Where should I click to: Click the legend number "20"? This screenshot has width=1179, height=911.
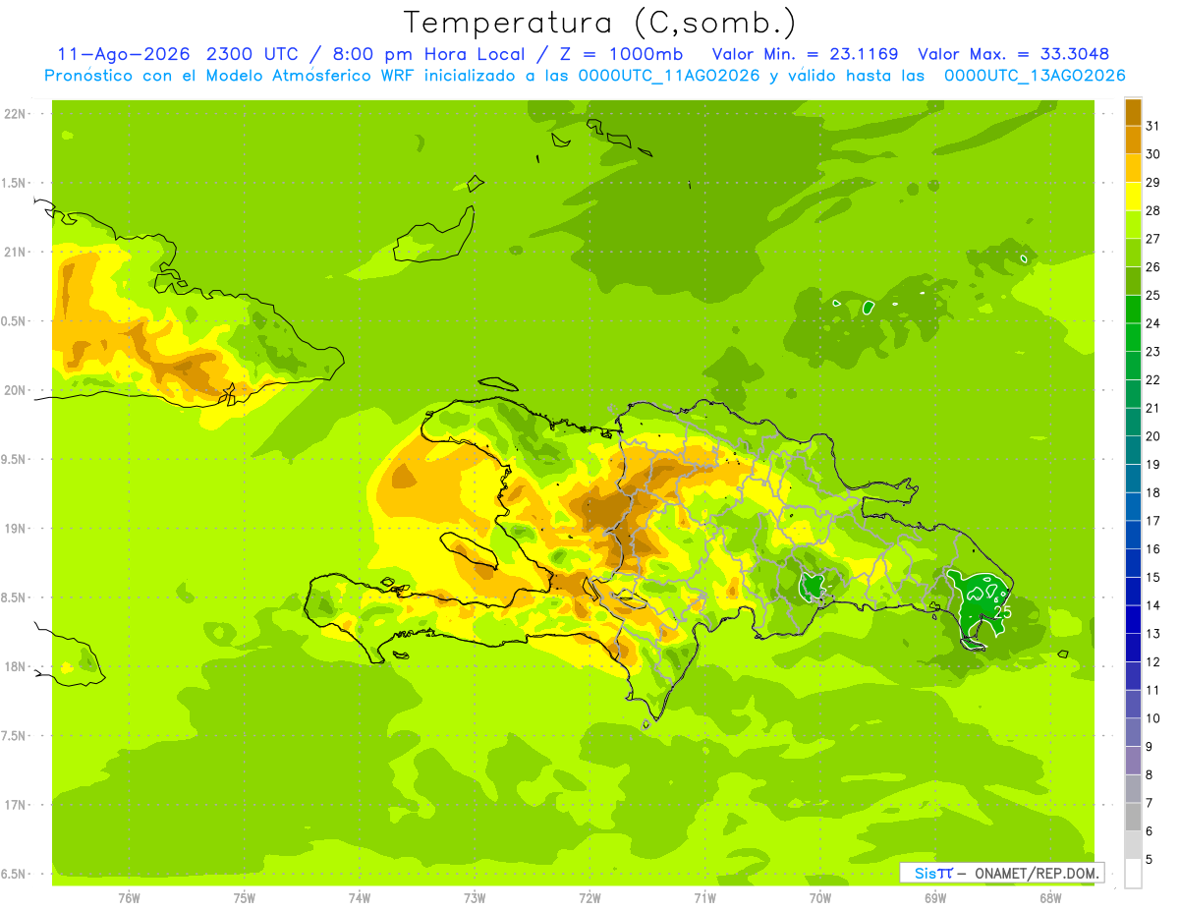click(1153, 435)
